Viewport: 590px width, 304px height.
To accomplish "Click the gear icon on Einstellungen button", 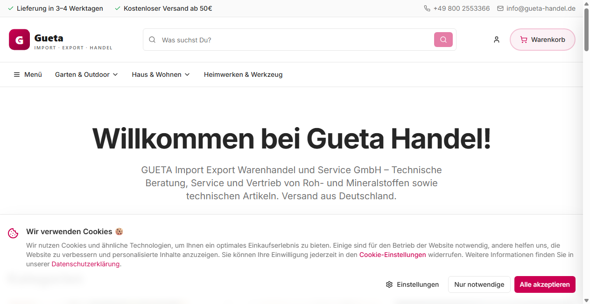I will 389,284.
